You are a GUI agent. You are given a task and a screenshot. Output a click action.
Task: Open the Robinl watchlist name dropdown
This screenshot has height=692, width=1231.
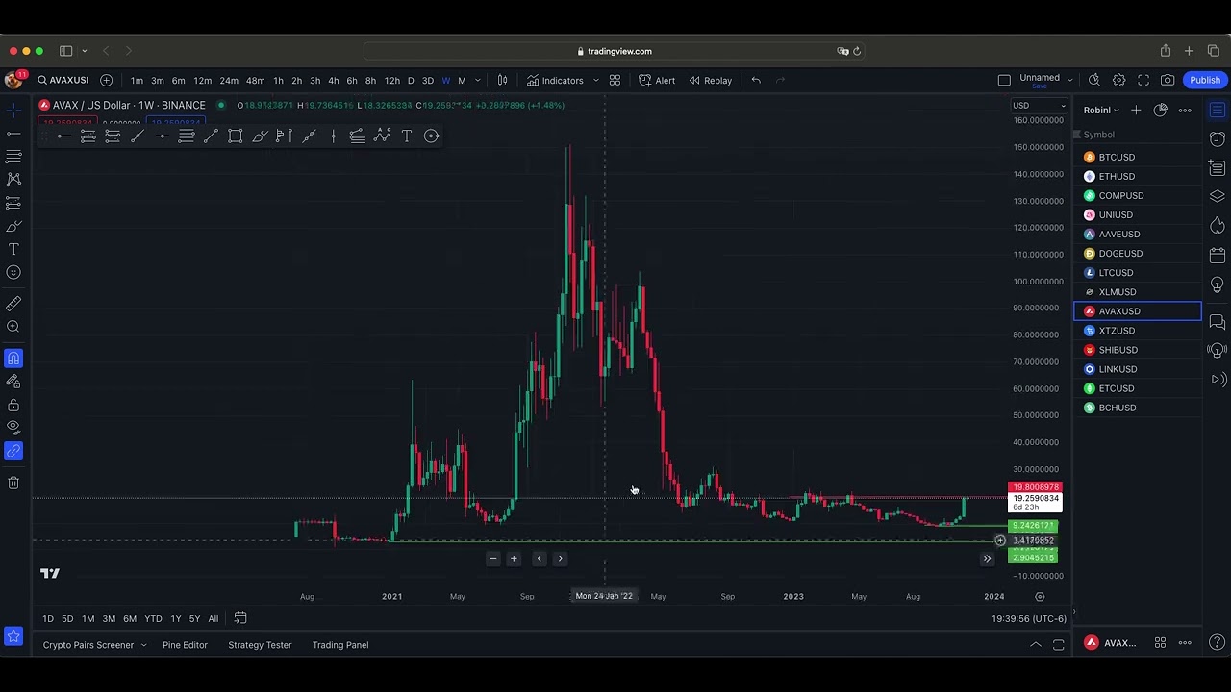[x=1101, y=111]
